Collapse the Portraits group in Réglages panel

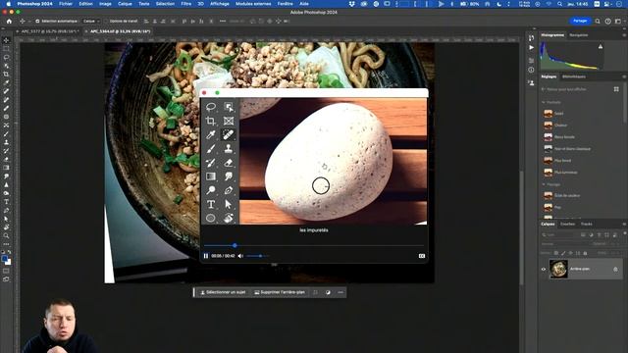click(544, 102)
